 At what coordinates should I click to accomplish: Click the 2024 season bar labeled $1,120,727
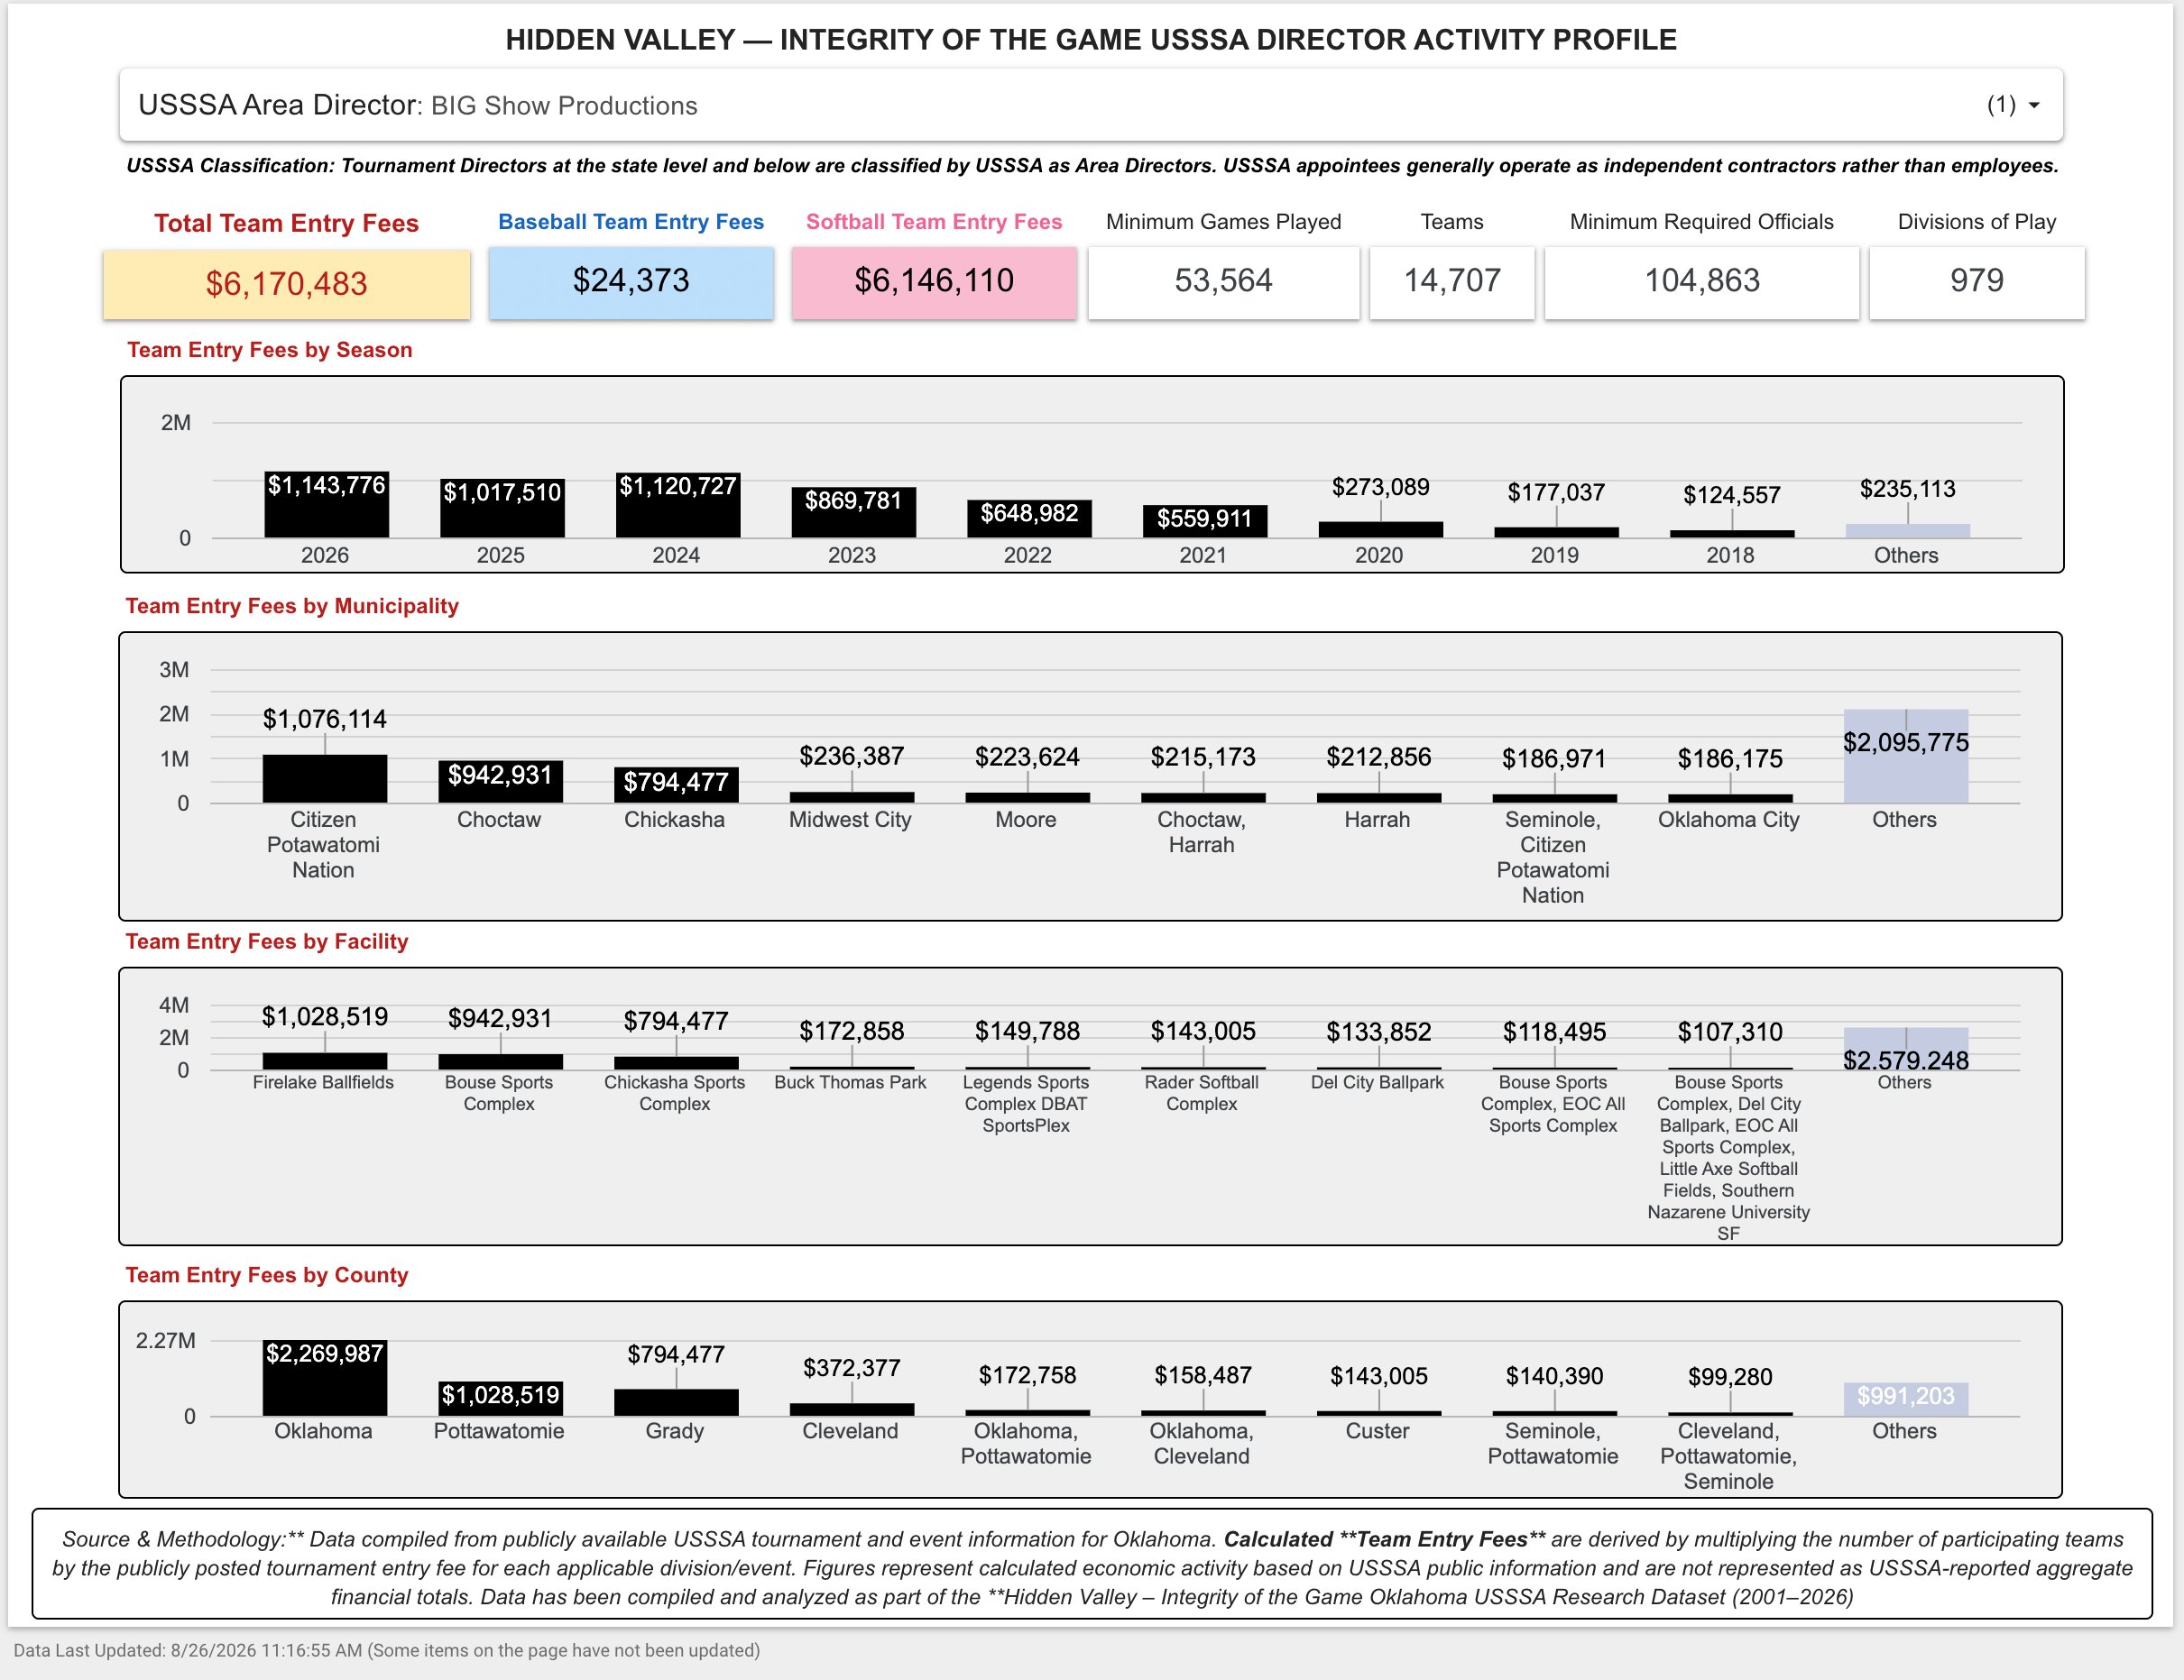pos(678,506)
